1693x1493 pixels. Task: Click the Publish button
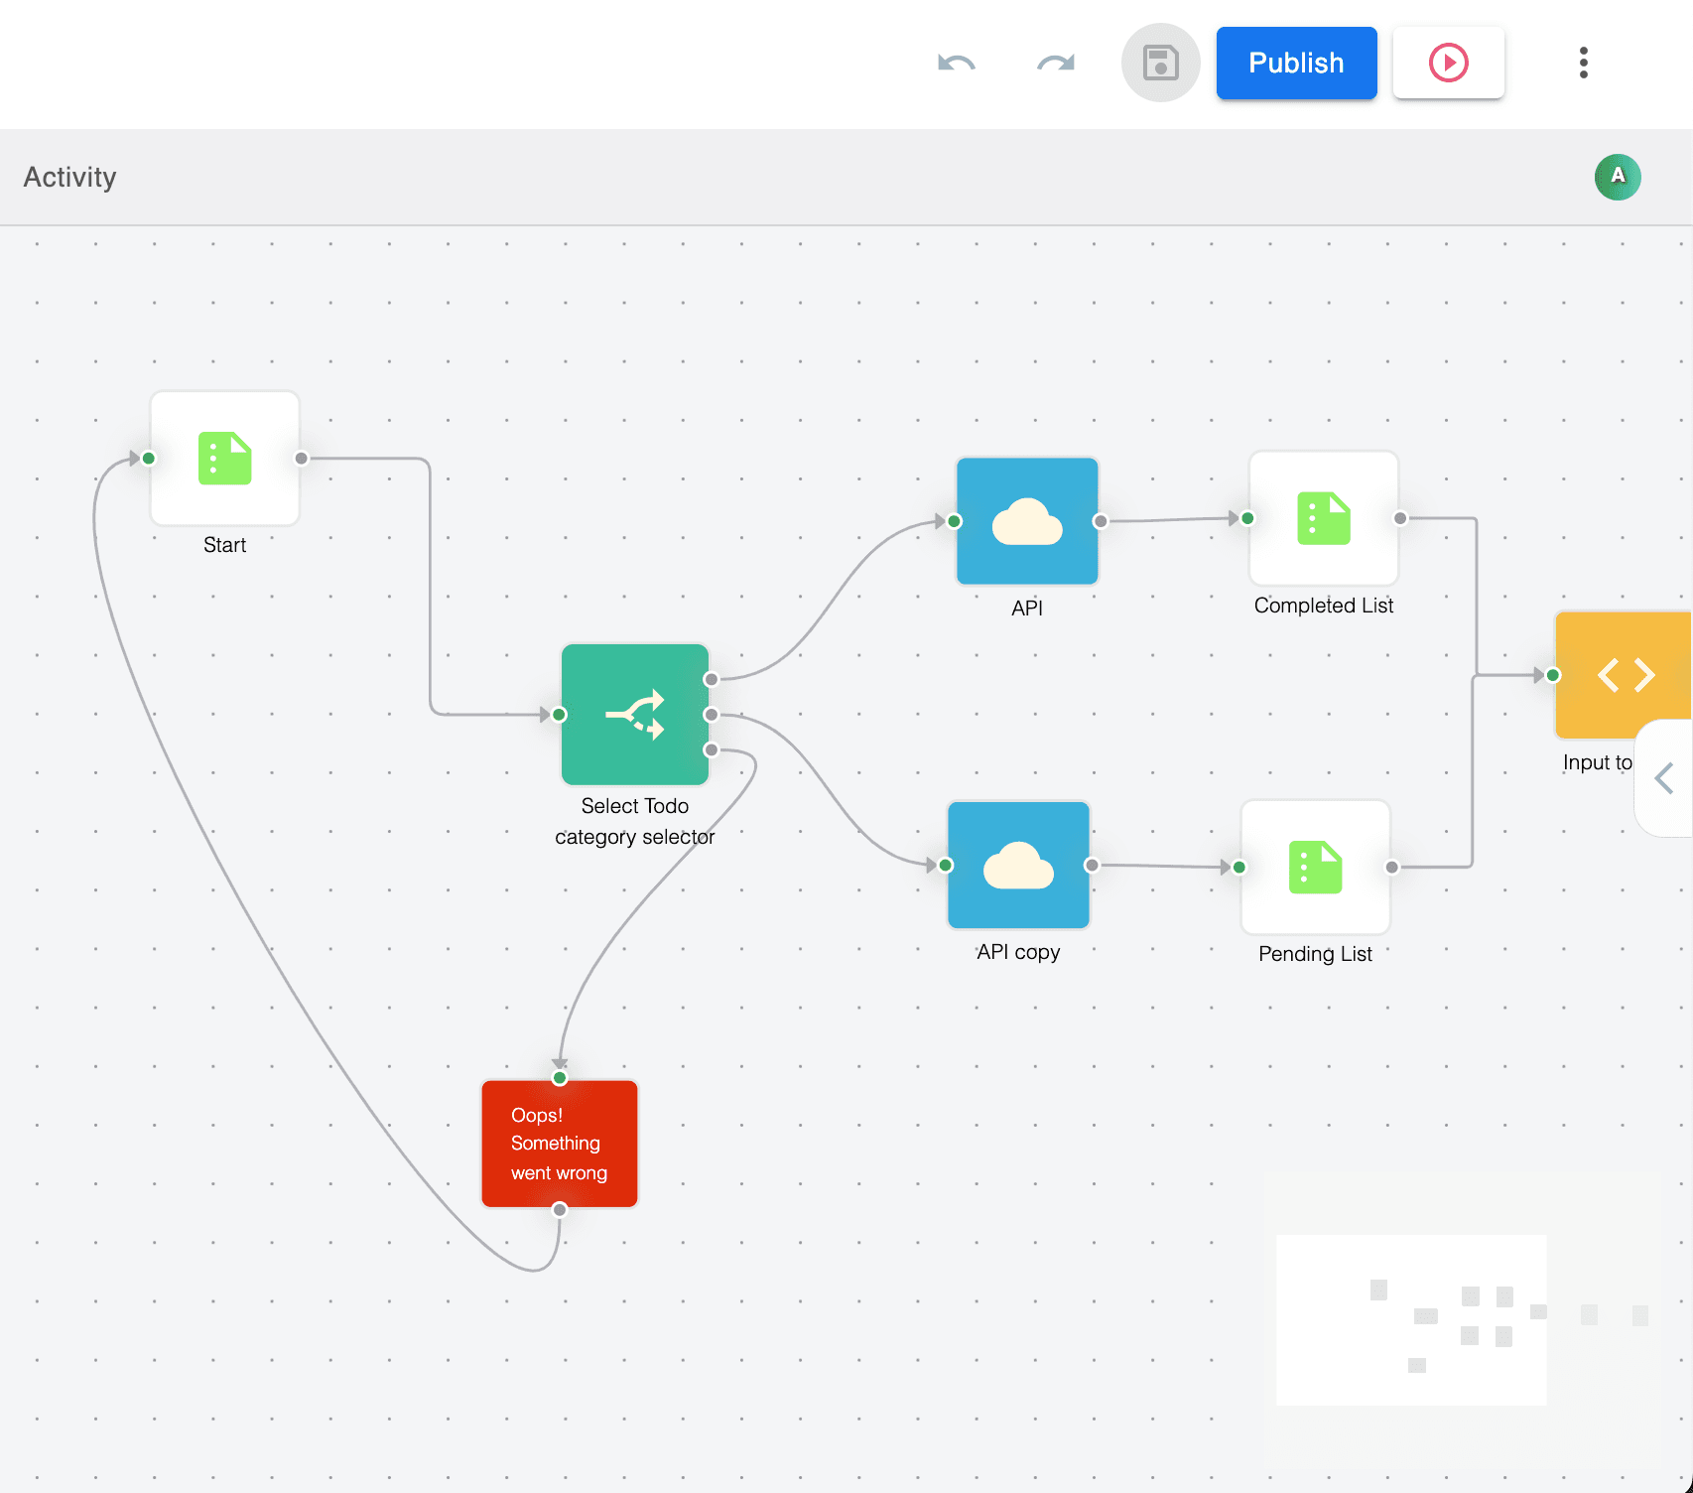[x=1296, y=63]
